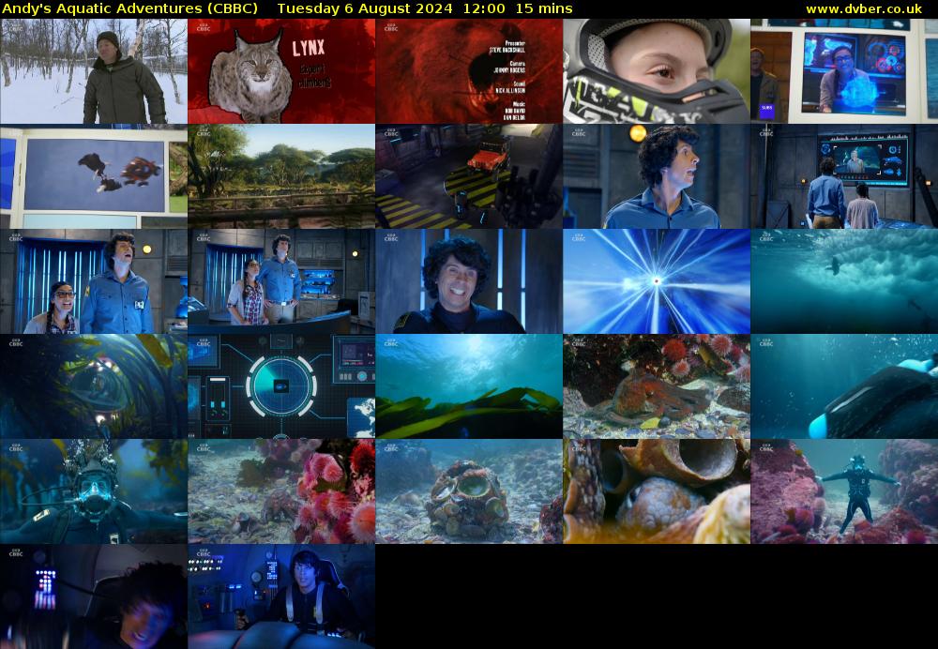Open the shell-covered mound on seabed thumbnail

[x=469, y=491]
